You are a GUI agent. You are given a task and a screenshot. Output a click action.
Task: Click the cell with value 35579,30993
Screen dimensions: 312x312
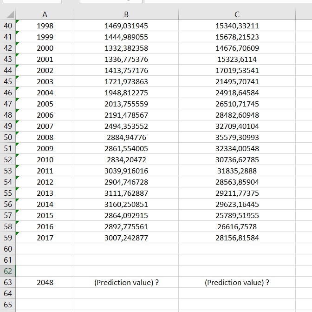[237, 138]
